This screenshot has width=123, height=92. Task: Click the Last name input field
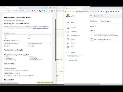[x=39, y=36]
